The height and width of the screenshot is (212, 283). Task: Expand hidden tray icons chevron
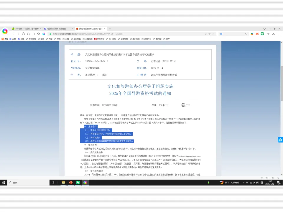[243, 183]
